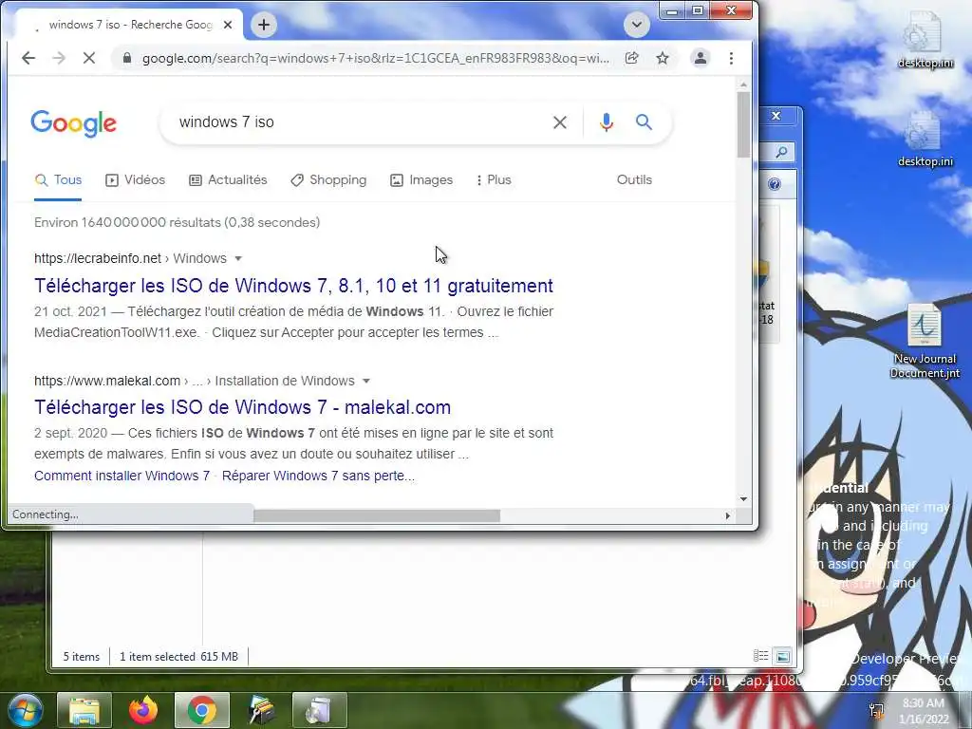The height and width of the screenshot is (729, 972).
Task: Switch Explorer to large icons view
Action: coord(783,656)
